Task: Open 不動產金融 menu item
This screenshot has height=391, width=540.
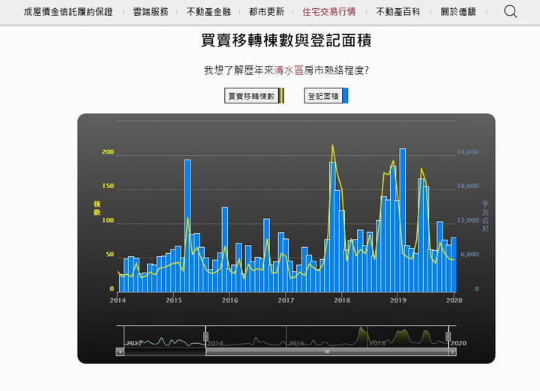Action: pyautogui.click(x=208, y=12)
